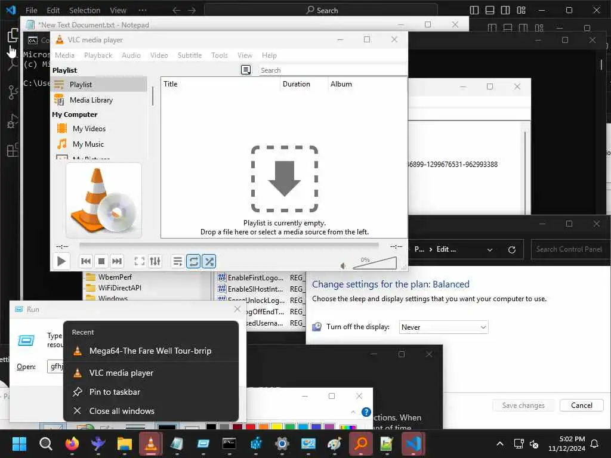
Task: Open Command Prompt from the taskbar
Action: coord(229,444)
